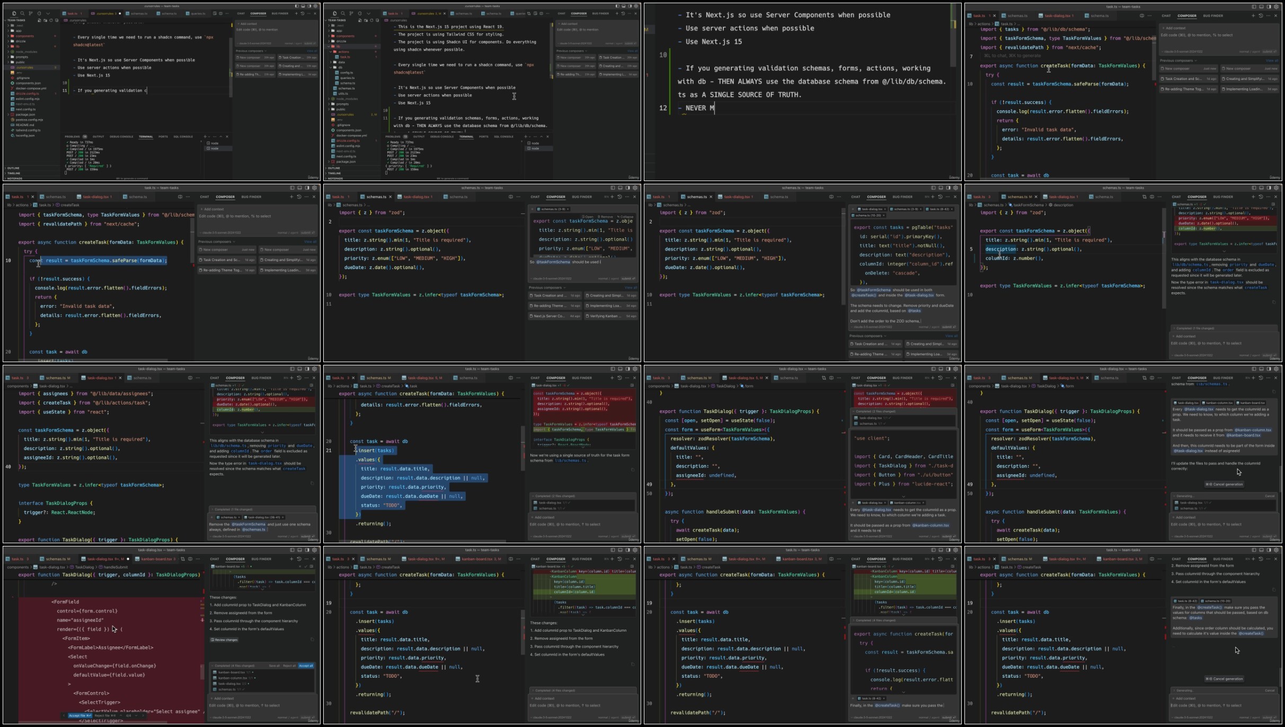Click New Folder icon in README.md explorer header

45,20
